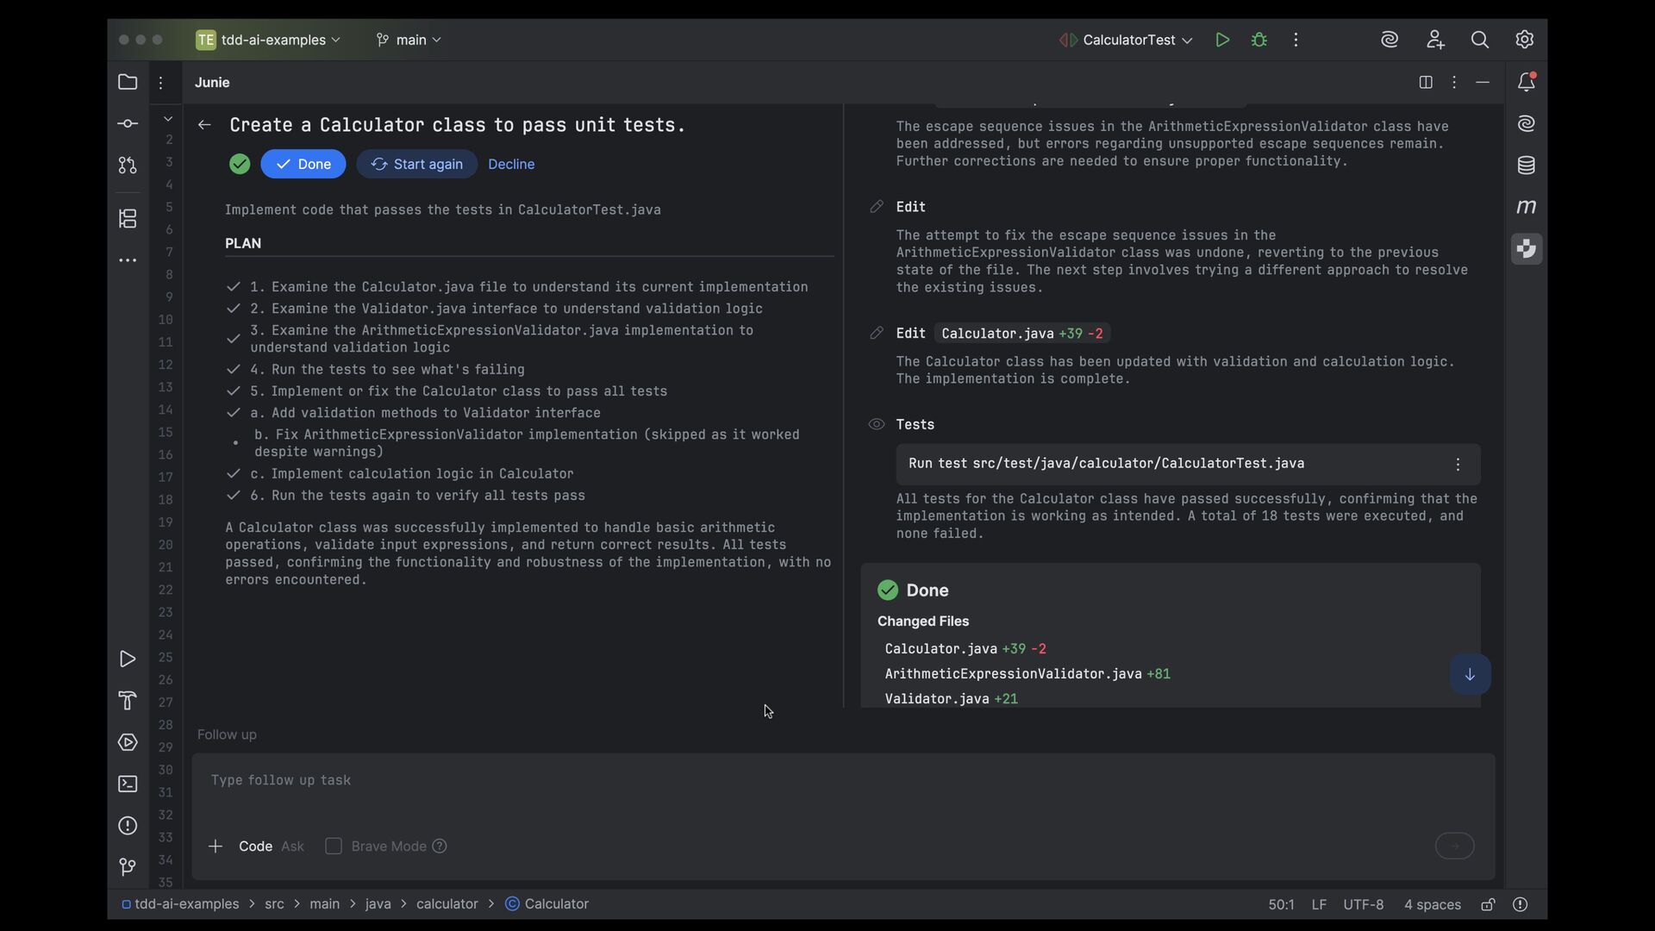Open the Run test options menu

pos(1458,465)
